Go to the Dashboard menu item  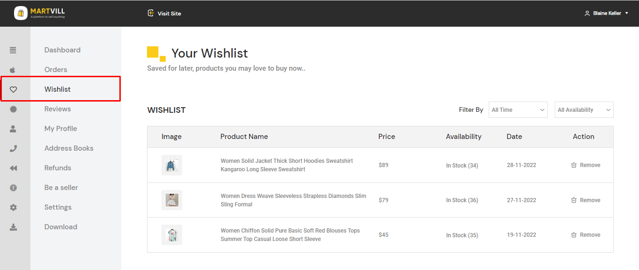(x=62, y=50)
